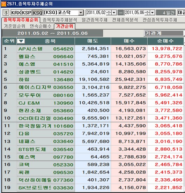Click sell value 19,106,582 for 하림
This screenshot has width=185, height=193.
click(94, 79)
